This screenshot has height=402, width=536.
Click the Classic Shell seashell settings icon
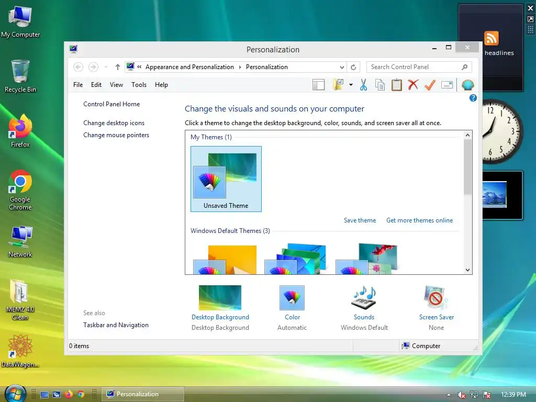(467, 85)
